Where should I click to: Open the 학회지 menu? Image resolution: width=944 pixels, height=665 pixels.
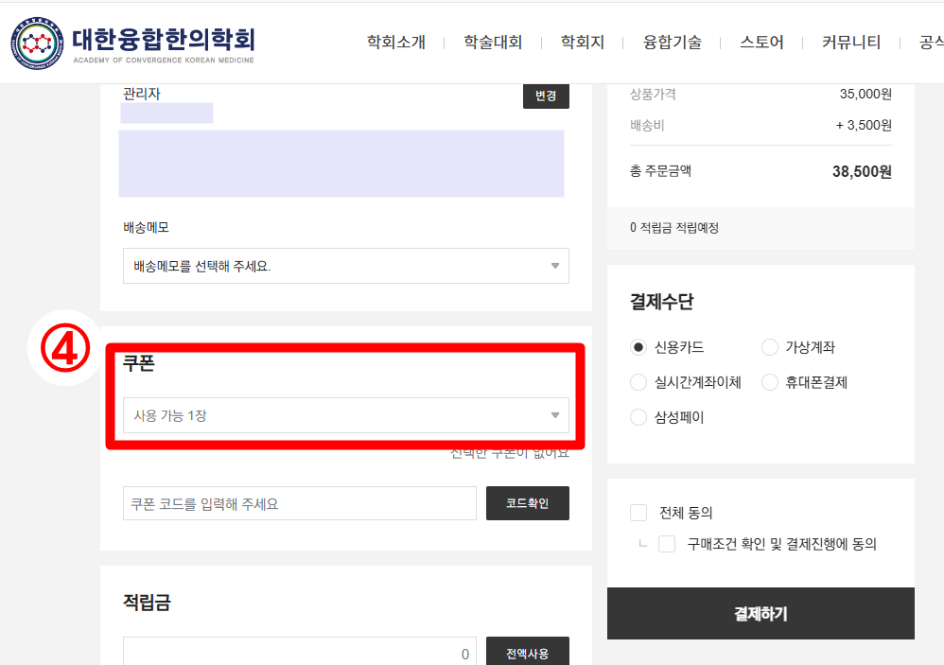(582, 43)
